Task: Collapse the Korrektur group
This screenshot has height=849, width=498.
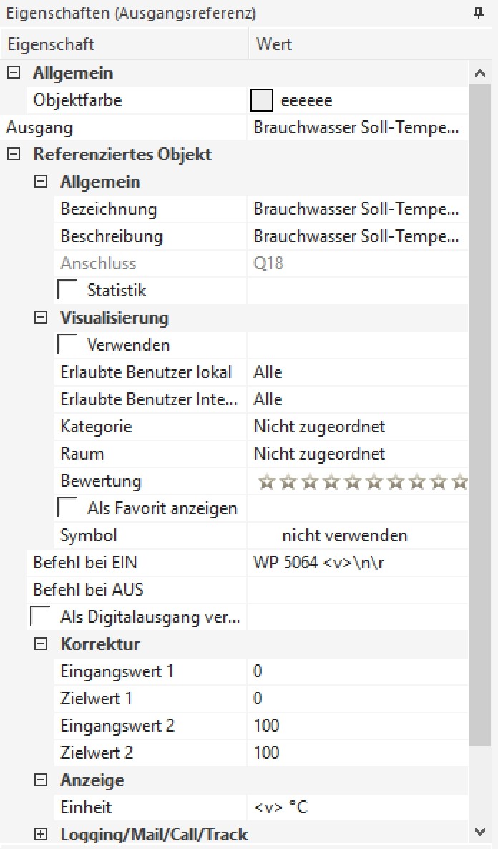Action: 40,644
